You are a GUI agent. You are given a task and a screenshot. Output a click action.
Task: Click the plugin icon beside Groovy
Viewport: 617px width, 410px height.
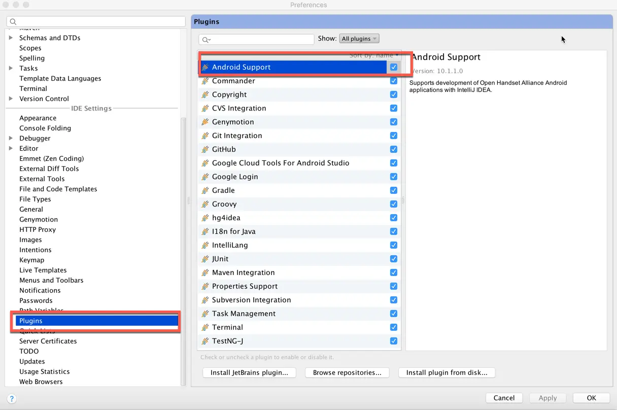(205, 204)
